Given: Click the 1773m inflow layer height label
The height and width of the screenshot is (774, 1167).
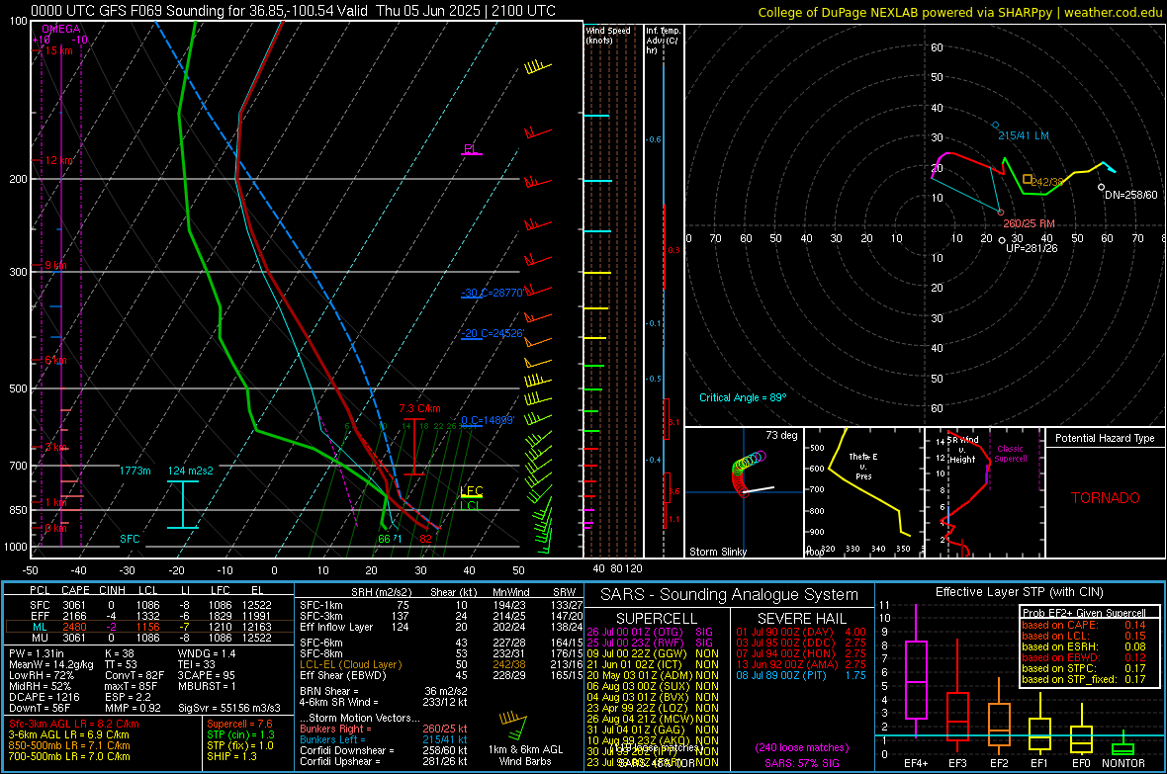Looking at the screenshot, I should pos(135,471).
